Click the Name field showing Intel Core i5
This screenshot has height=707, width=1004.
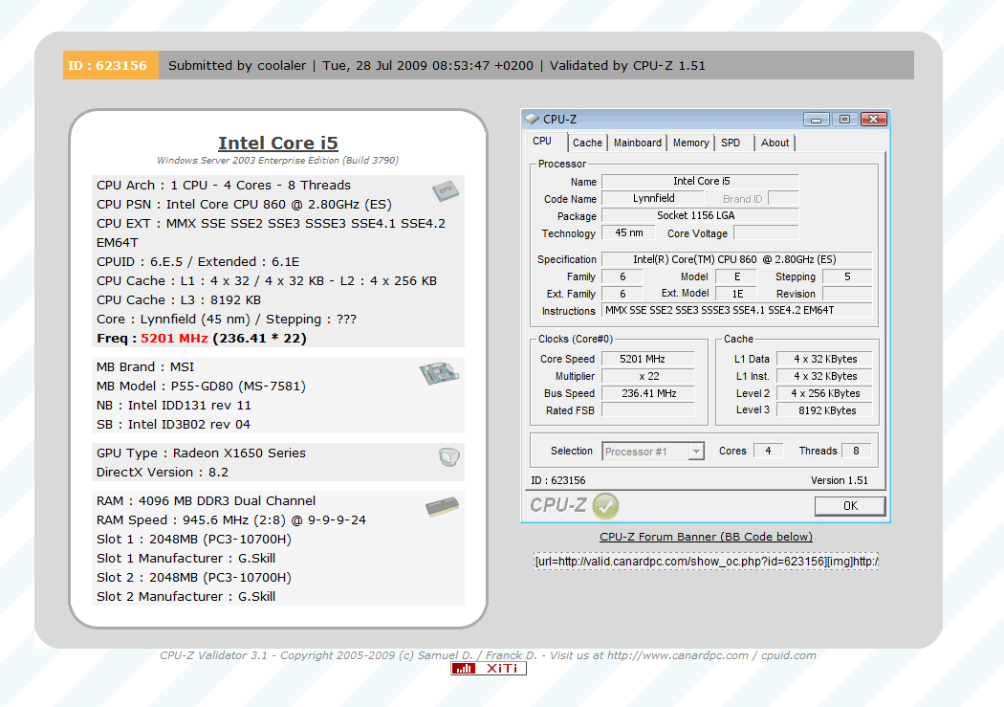click(x=700, y=181)
